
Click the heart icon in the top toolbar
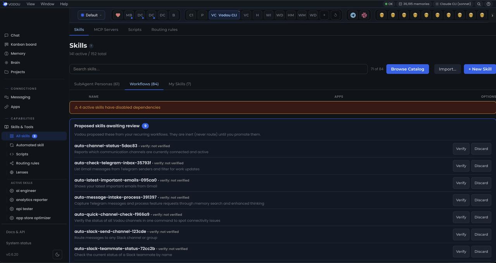click(x=118, y=15)
